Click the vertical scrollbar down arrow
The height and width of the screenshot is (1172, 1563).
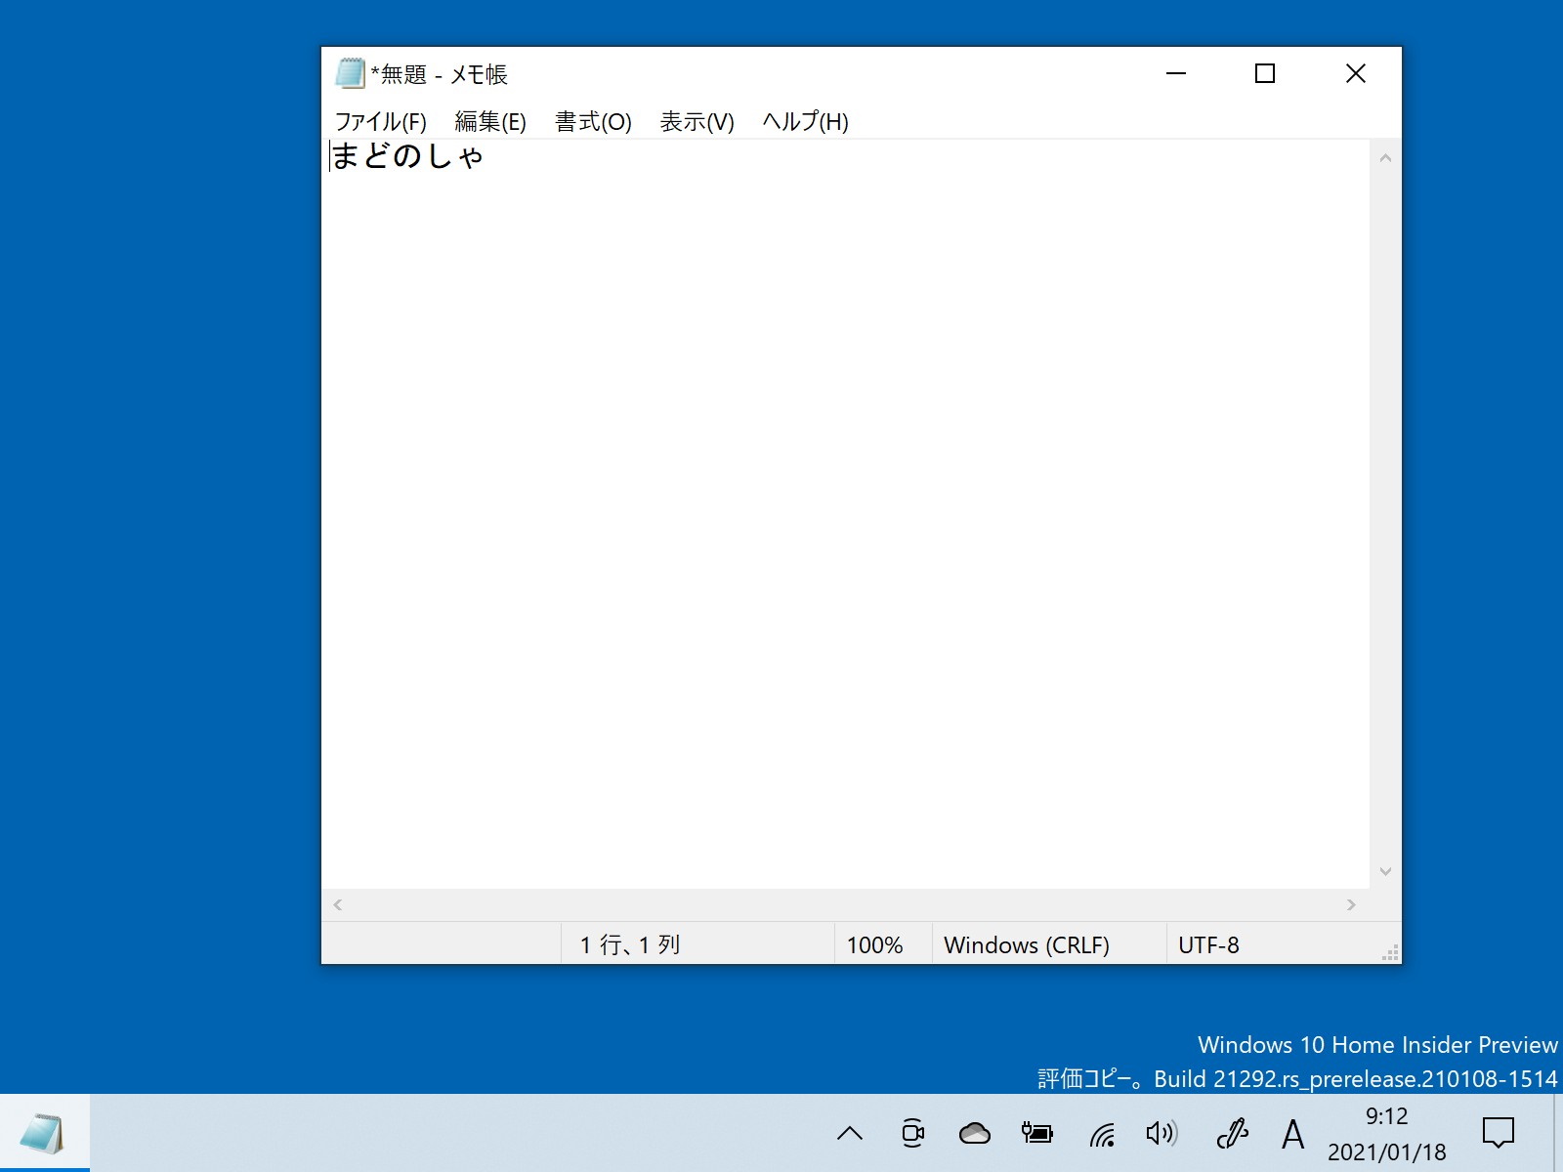(1385, 871)
